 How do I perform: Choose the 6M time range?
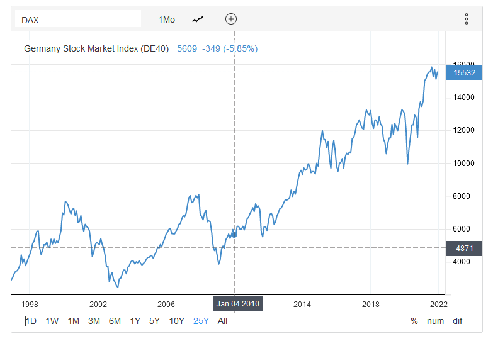[115, 321]
